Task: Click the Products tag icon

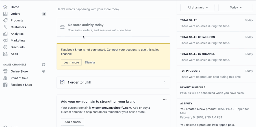Action: click(x=5, y=20)
